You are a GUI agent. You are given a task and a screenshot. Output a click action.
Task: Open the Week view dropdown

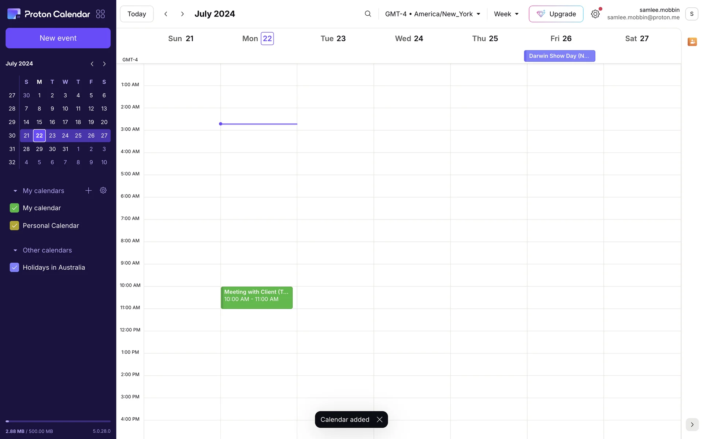coord(506,14)
